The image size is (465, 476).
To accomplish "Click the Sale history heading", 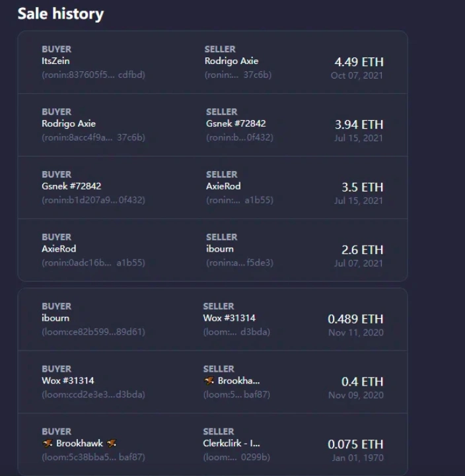I will tap(61, 14).
